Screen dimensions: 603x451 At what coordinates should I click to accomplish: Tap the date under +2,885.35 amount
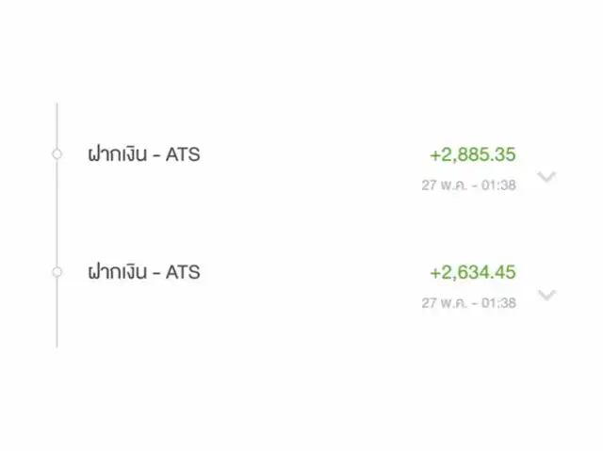(469, 185)
